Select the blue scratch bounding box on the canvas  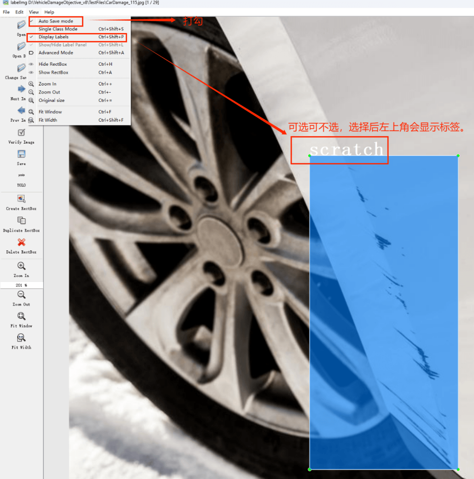point(384,312)
